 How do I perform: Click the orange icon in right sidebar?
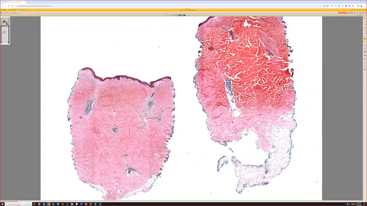pos(365,39)
